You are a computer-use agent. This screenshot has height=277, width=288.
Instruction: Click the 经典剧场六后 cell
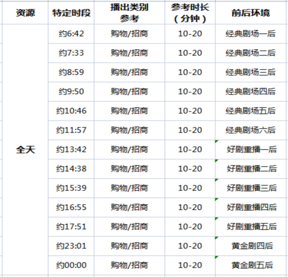[251, 130]
